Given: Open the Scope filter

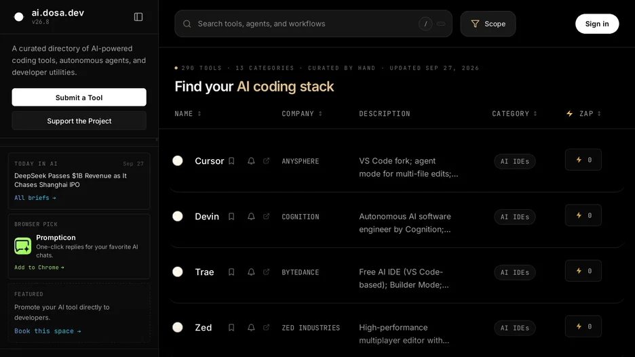Looking at the screenshot, I should pyautogui.click(x=488, y=24).
